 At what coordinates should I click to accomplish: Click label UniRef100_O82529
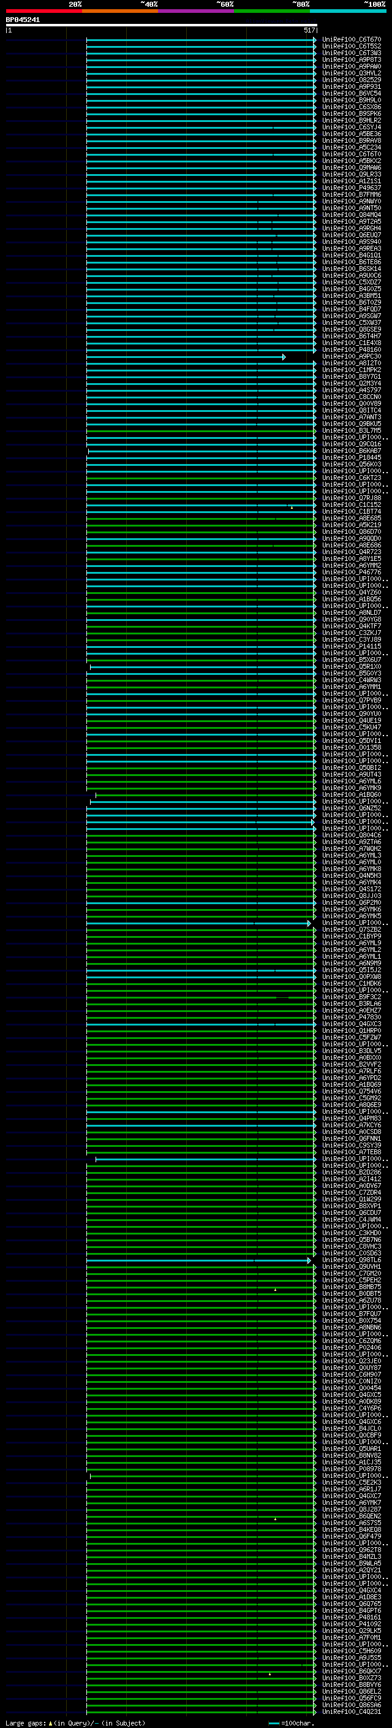[351, 80]
